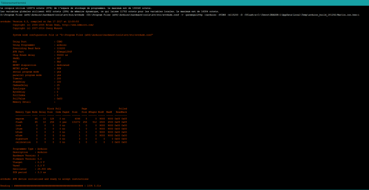
Task: Click the 'Firmware Version: 5.0' line
Action: (x=27, y=159)
